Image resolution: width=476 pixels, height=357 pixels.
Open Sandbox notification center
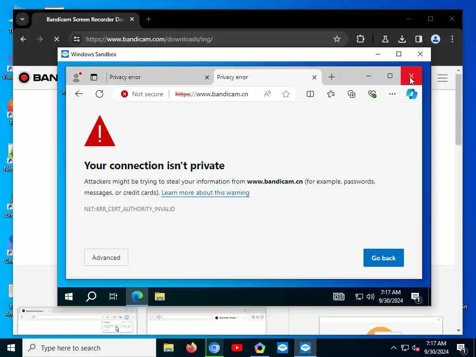[416, 297]
